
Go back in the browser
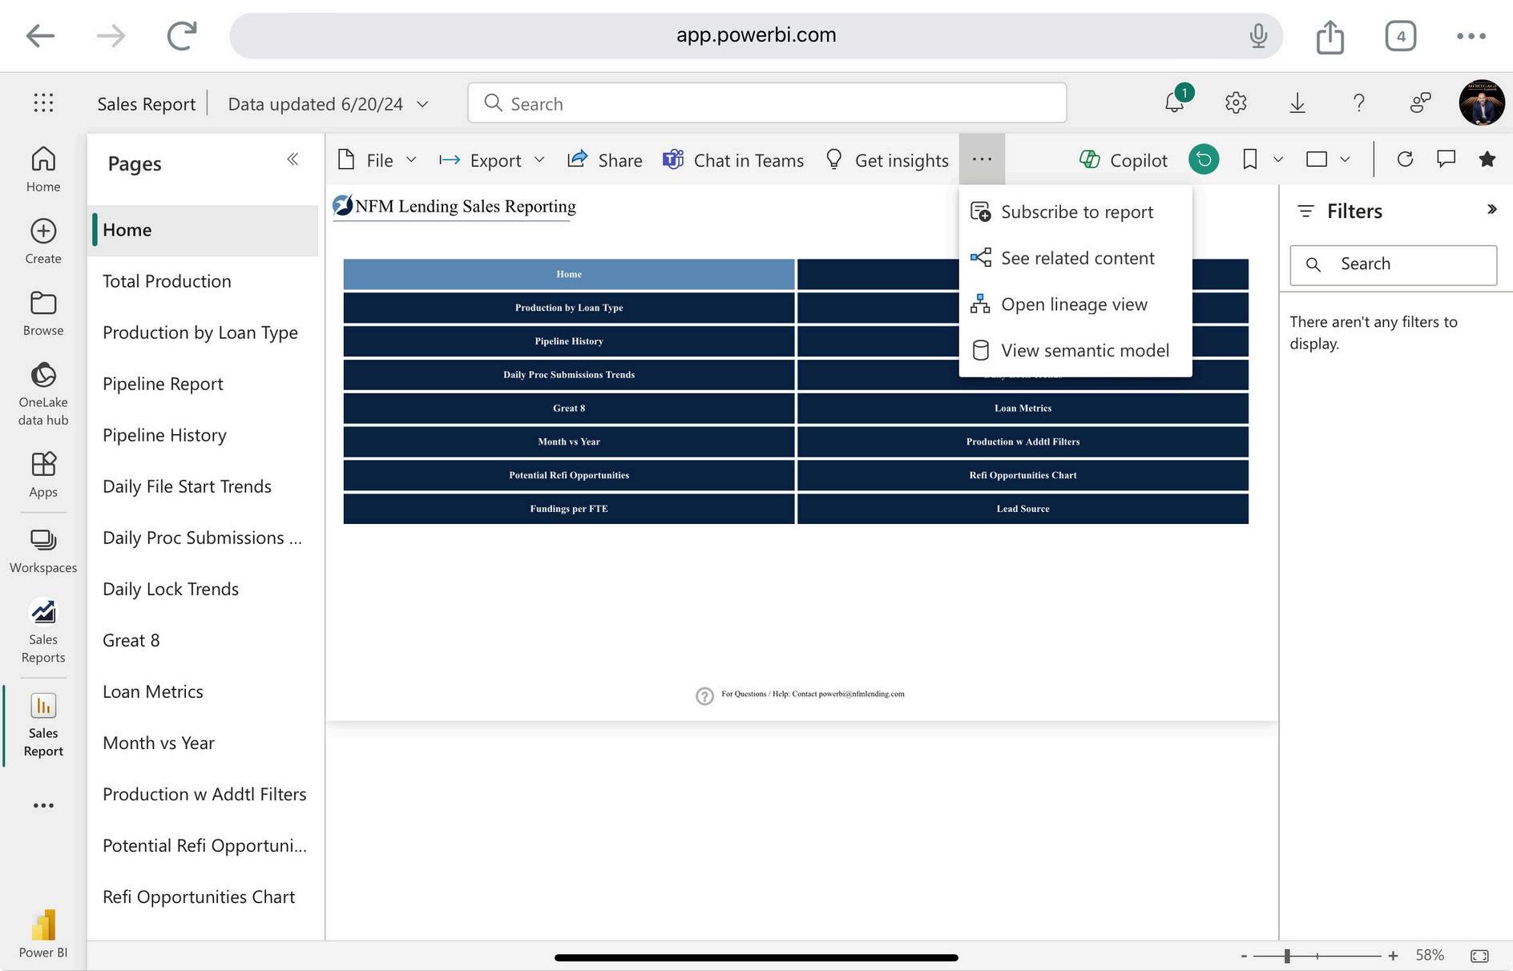tap(40, 35)
